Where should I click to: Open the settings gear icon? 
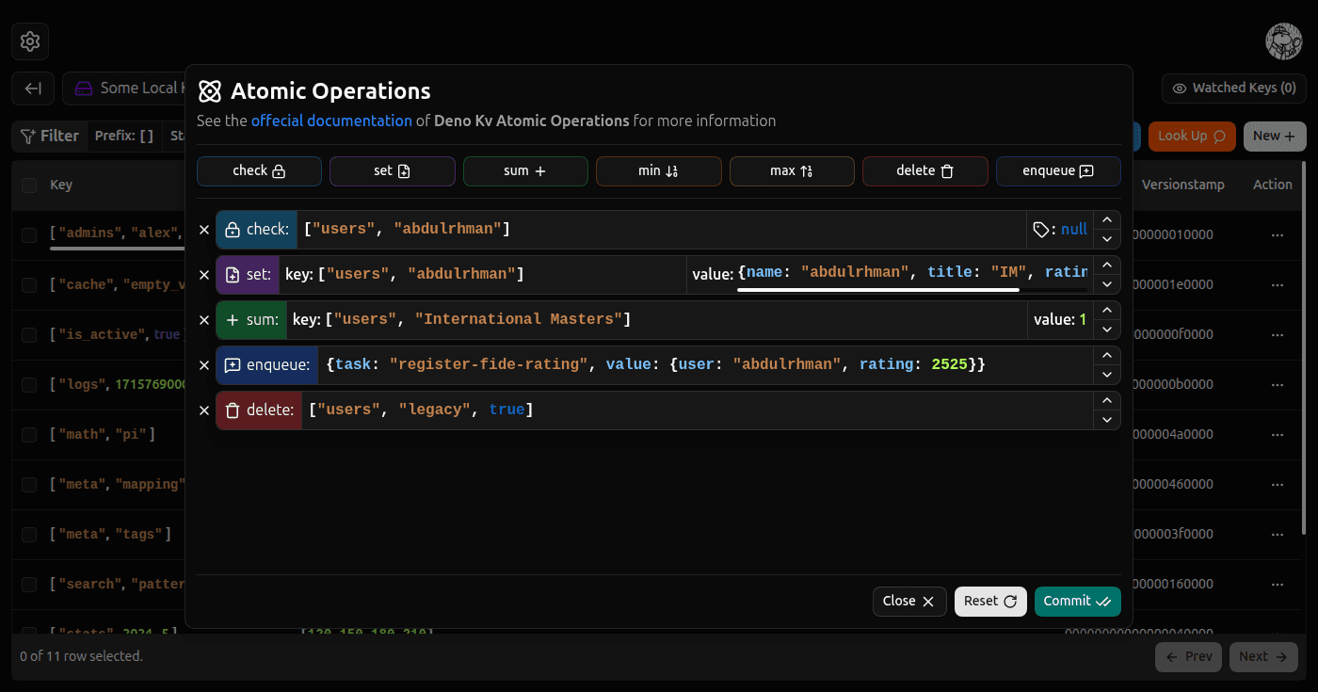pyautogui.click(x=30, y=41)
